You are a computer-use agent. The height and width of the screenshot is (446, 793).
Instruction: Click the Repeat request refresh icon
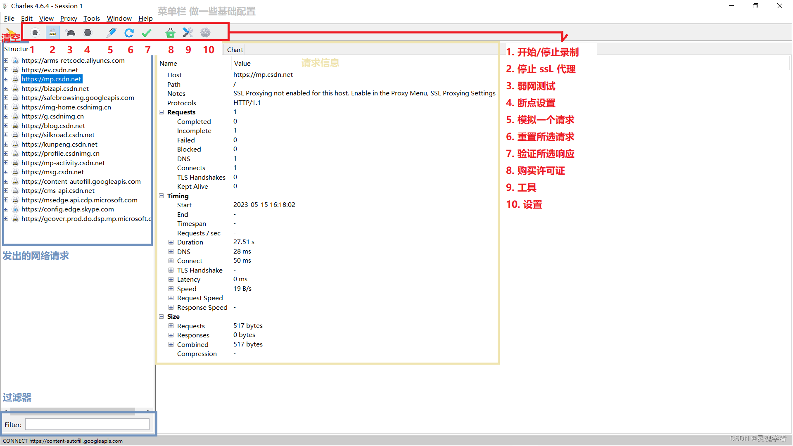pyautogui.click(x=129, y=33)
